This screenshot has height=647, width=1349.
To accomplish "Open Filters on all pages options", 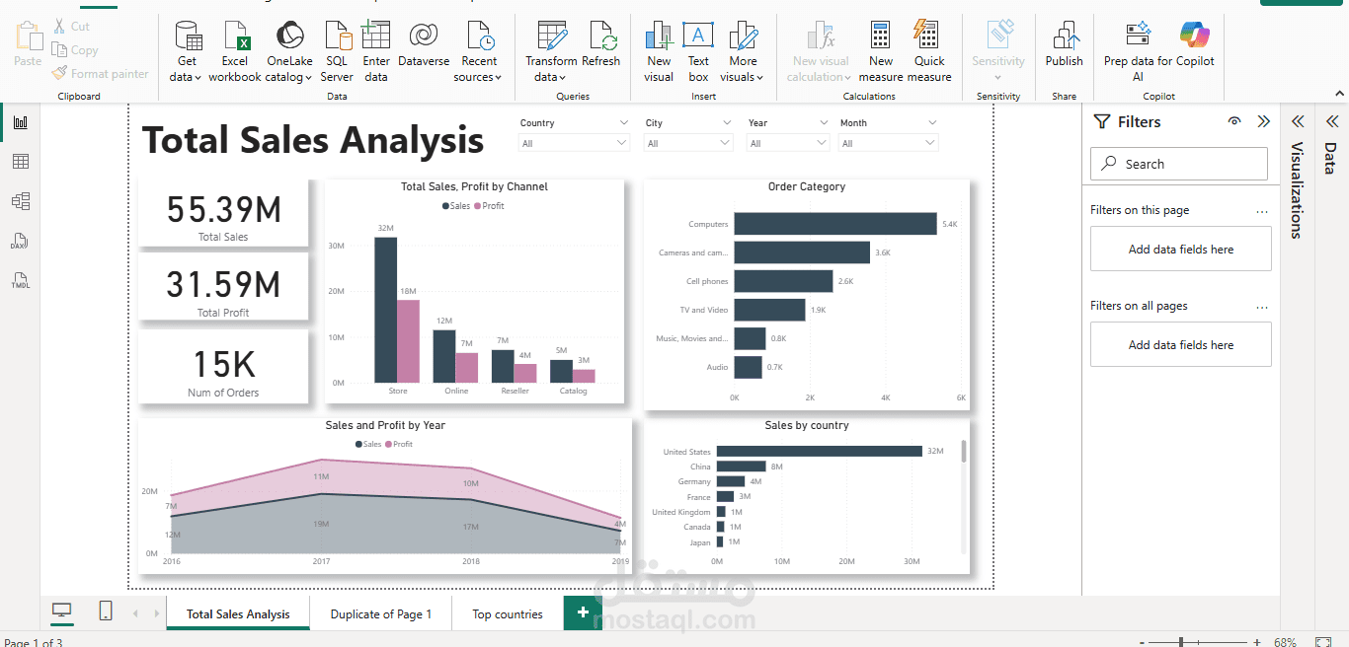I will [x=1262, y=307].
